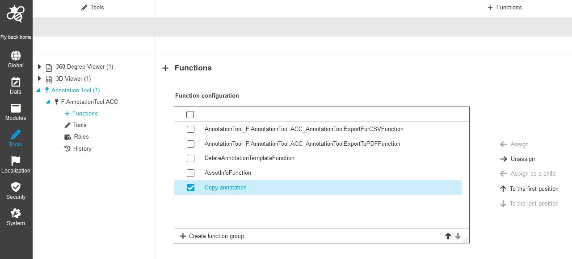Open the Localization flag section
The width and height of the screenshot is (572, 259).
click(x=16, y=165)
